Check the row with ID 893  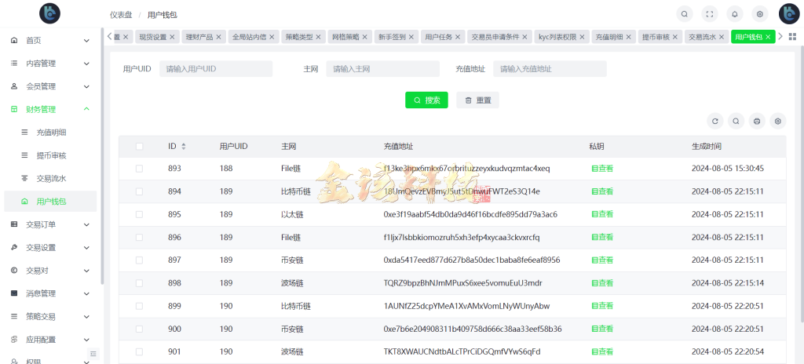click(140, 168)
